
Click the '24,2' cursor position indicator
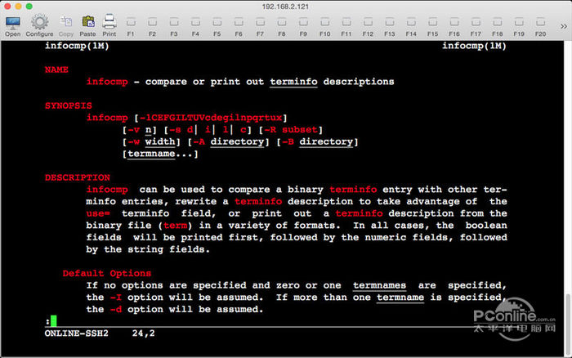143,333
